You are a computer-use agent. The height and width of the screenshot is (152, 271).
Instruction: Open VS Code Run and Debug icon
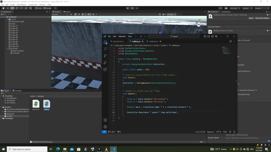105,62
